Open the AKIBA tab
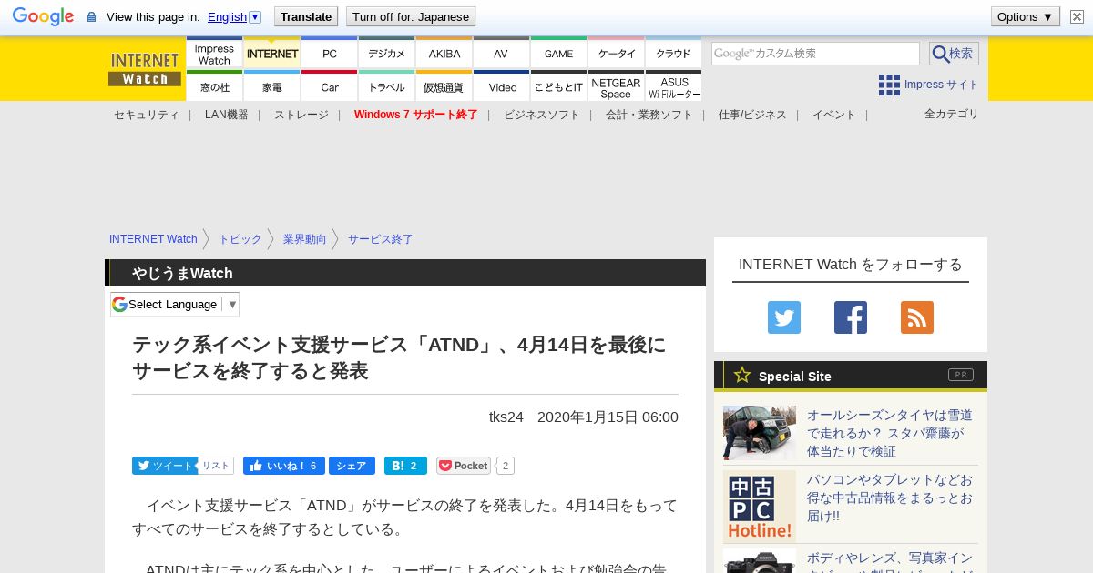Image resolution: width=1093 pixels, height=573 pixels. point(444,54)
